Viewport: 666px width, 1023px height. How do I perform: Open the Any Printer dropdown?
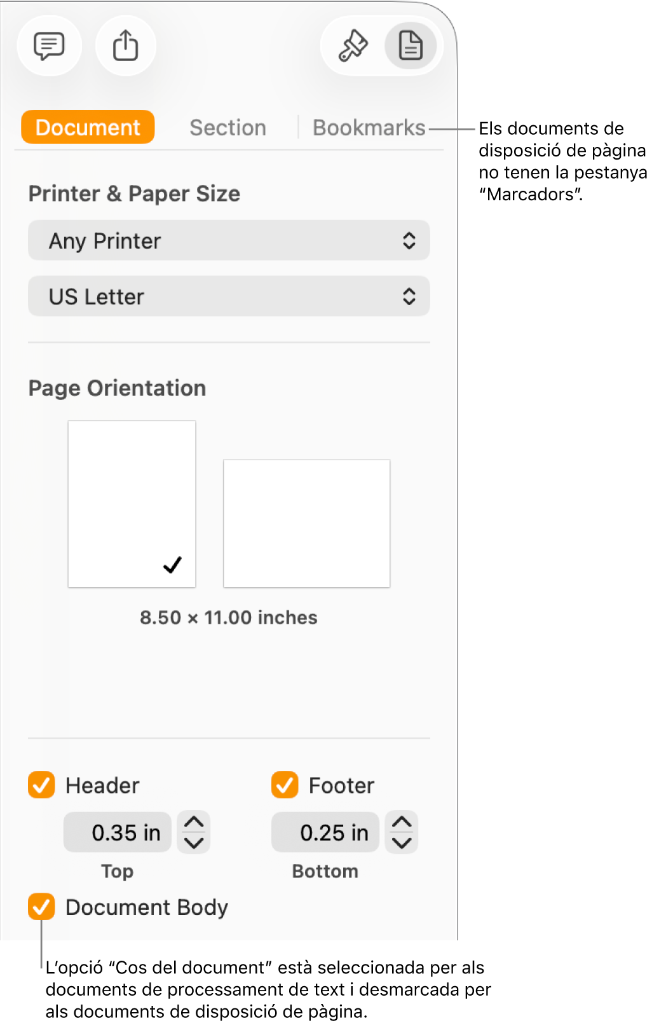tap(229, 241)
